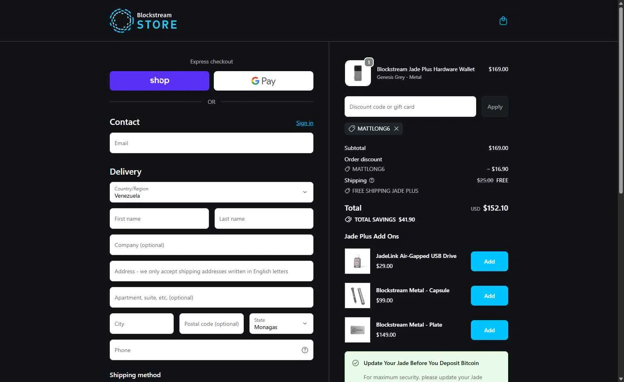Click the tag icon on MATTLONG6 chip
624x382 pixels.
352,129
